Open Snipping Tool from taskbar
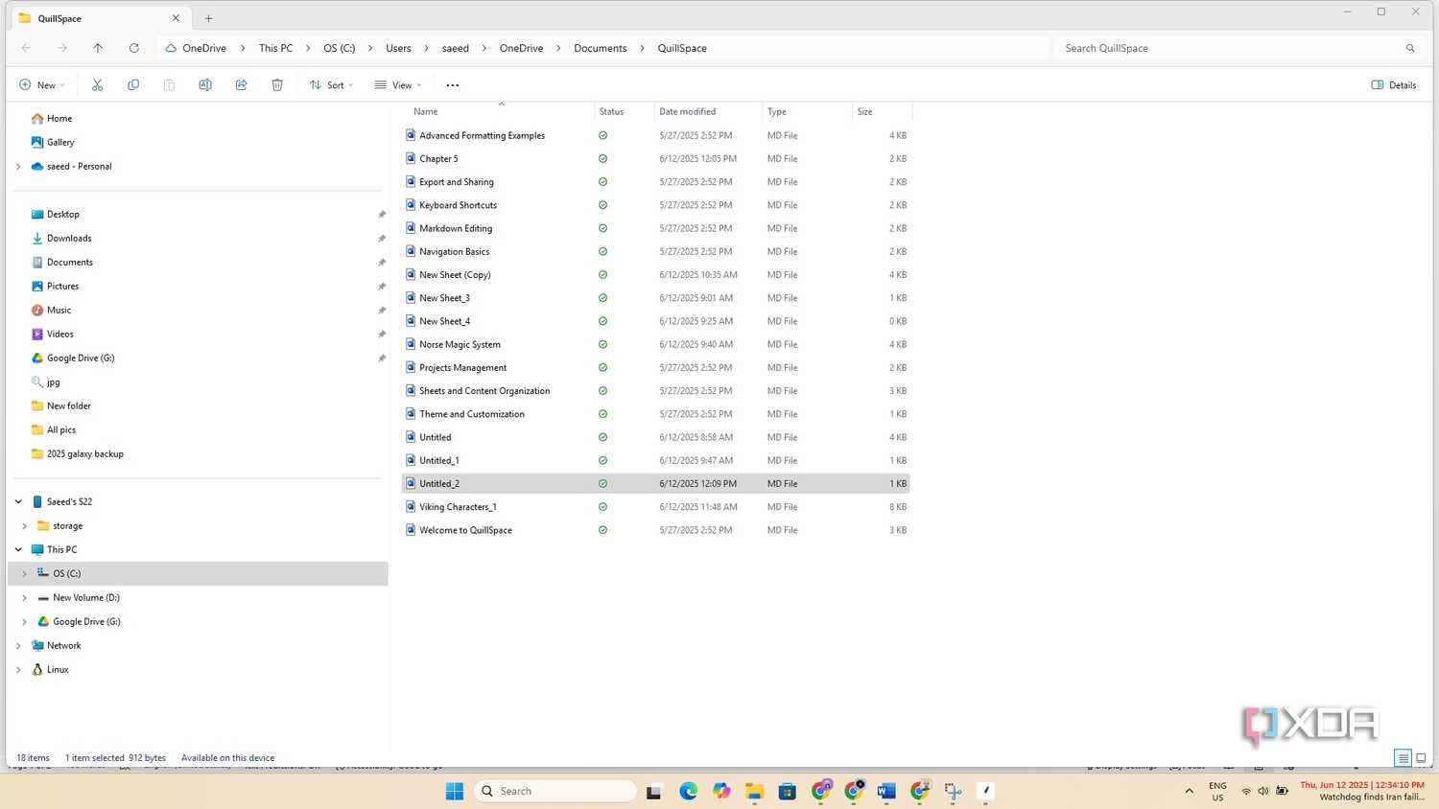Screen dimensions: 1439x809 (x=953, y=791)
